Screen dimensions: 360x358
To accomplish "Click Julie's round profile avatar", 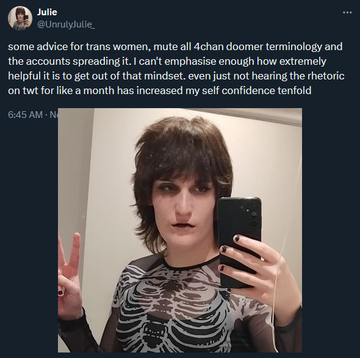I will point(20,18).
